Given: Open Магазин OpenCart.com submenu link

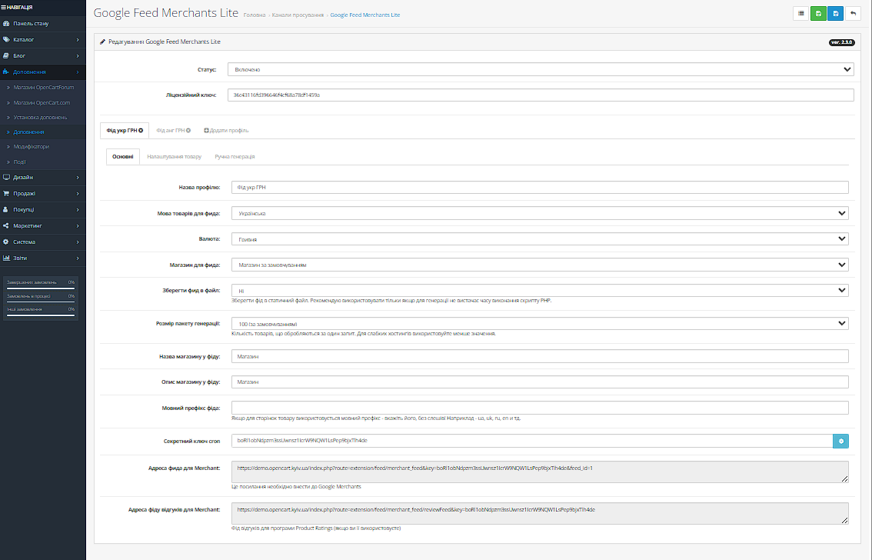Looking at the screenshot, I should coord(42,103).
